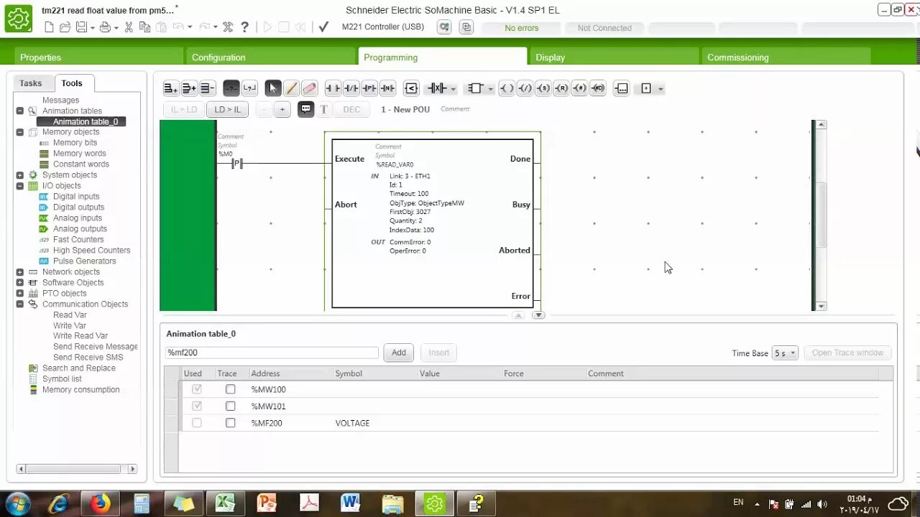Open system settings tools icon

pyautogui.click(x=228, y=27)
